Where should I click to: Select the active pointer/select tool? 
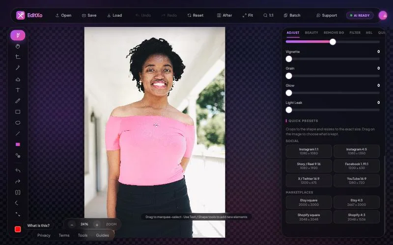point(18,35)
